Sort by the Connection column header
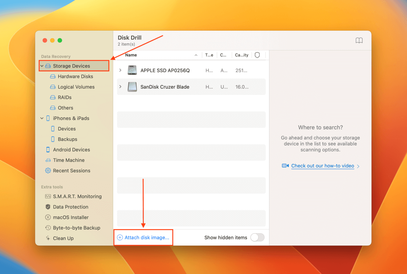The image size is (407, 274). click(x=223, y=55)
